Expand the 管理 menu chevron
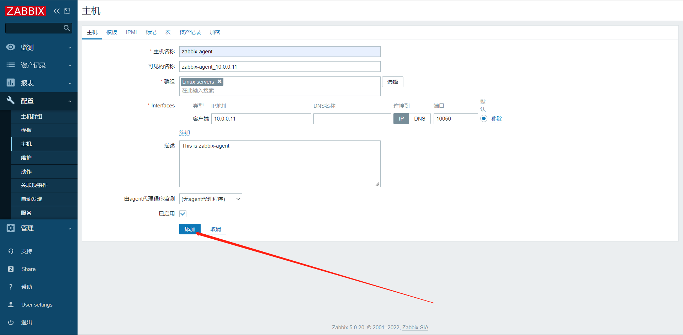This screenshot has width=683, height=335. tap(70, 229)
